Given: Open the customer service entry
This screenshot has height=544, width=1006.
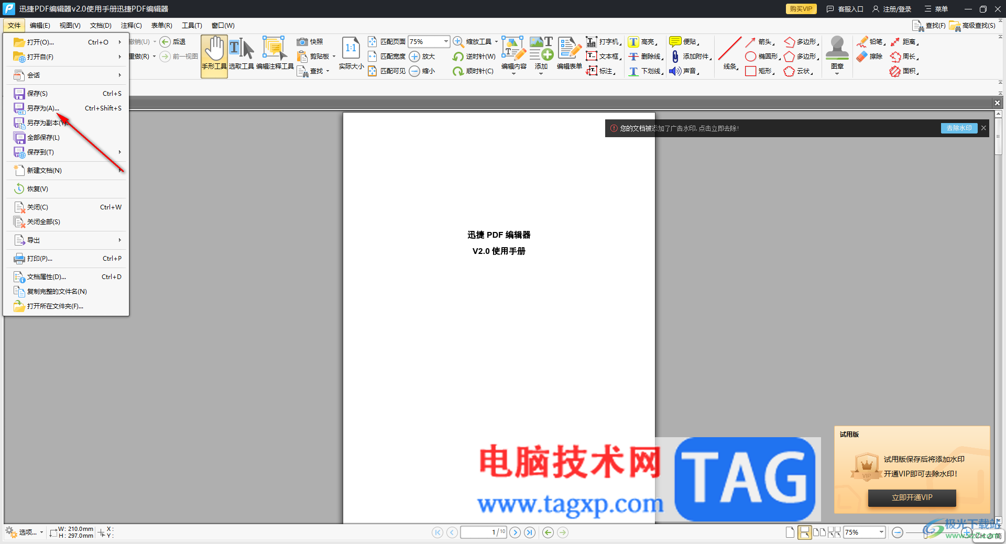Looking at the screenshot, I should pos(845,9).
